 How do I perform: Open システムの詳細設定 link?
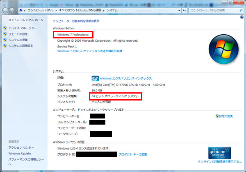tap(21, 46)
